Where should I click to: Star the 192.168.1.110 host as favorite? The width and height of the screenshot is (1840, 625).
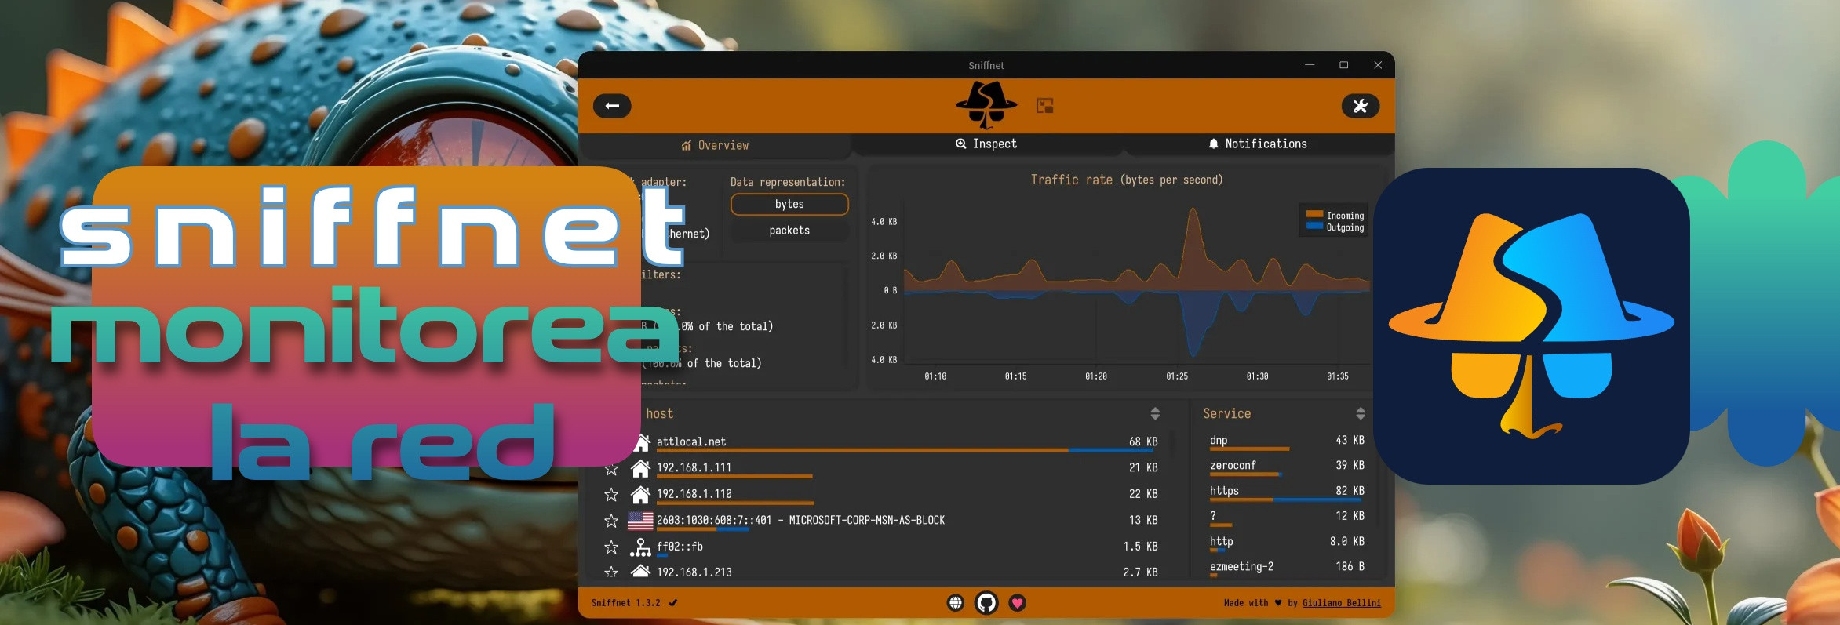coord(611,495)
